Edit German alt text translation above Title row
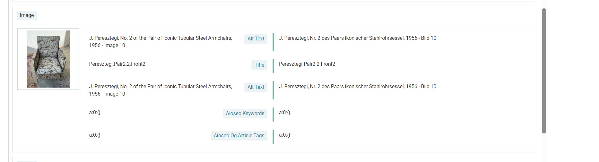This screenshot has height=162, width=599. (x=357, y=38)
